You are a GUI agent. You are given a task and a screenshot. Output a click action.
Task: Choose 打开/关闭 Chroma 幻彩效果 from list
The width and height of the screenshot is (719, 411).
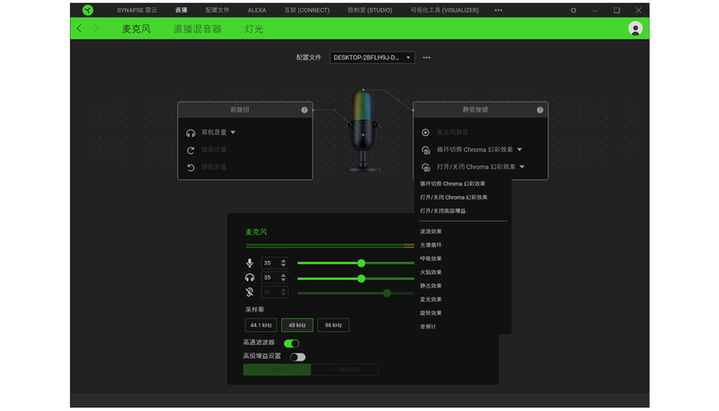point(454,198)
